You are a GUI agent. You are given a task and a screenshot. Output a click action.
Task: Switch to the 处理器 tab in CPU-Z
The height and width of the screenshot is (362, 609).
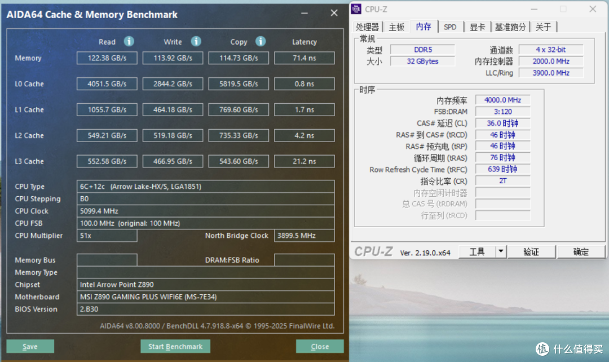coord(367,27)
